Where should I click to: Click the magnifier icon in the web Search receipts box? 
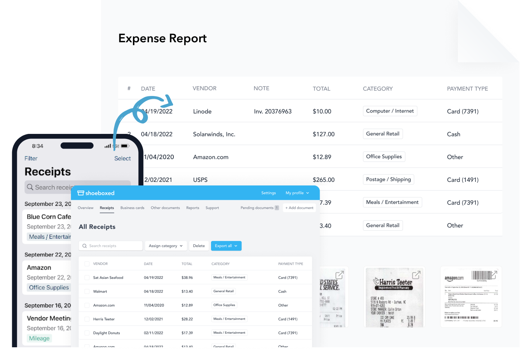coord(85,246)
